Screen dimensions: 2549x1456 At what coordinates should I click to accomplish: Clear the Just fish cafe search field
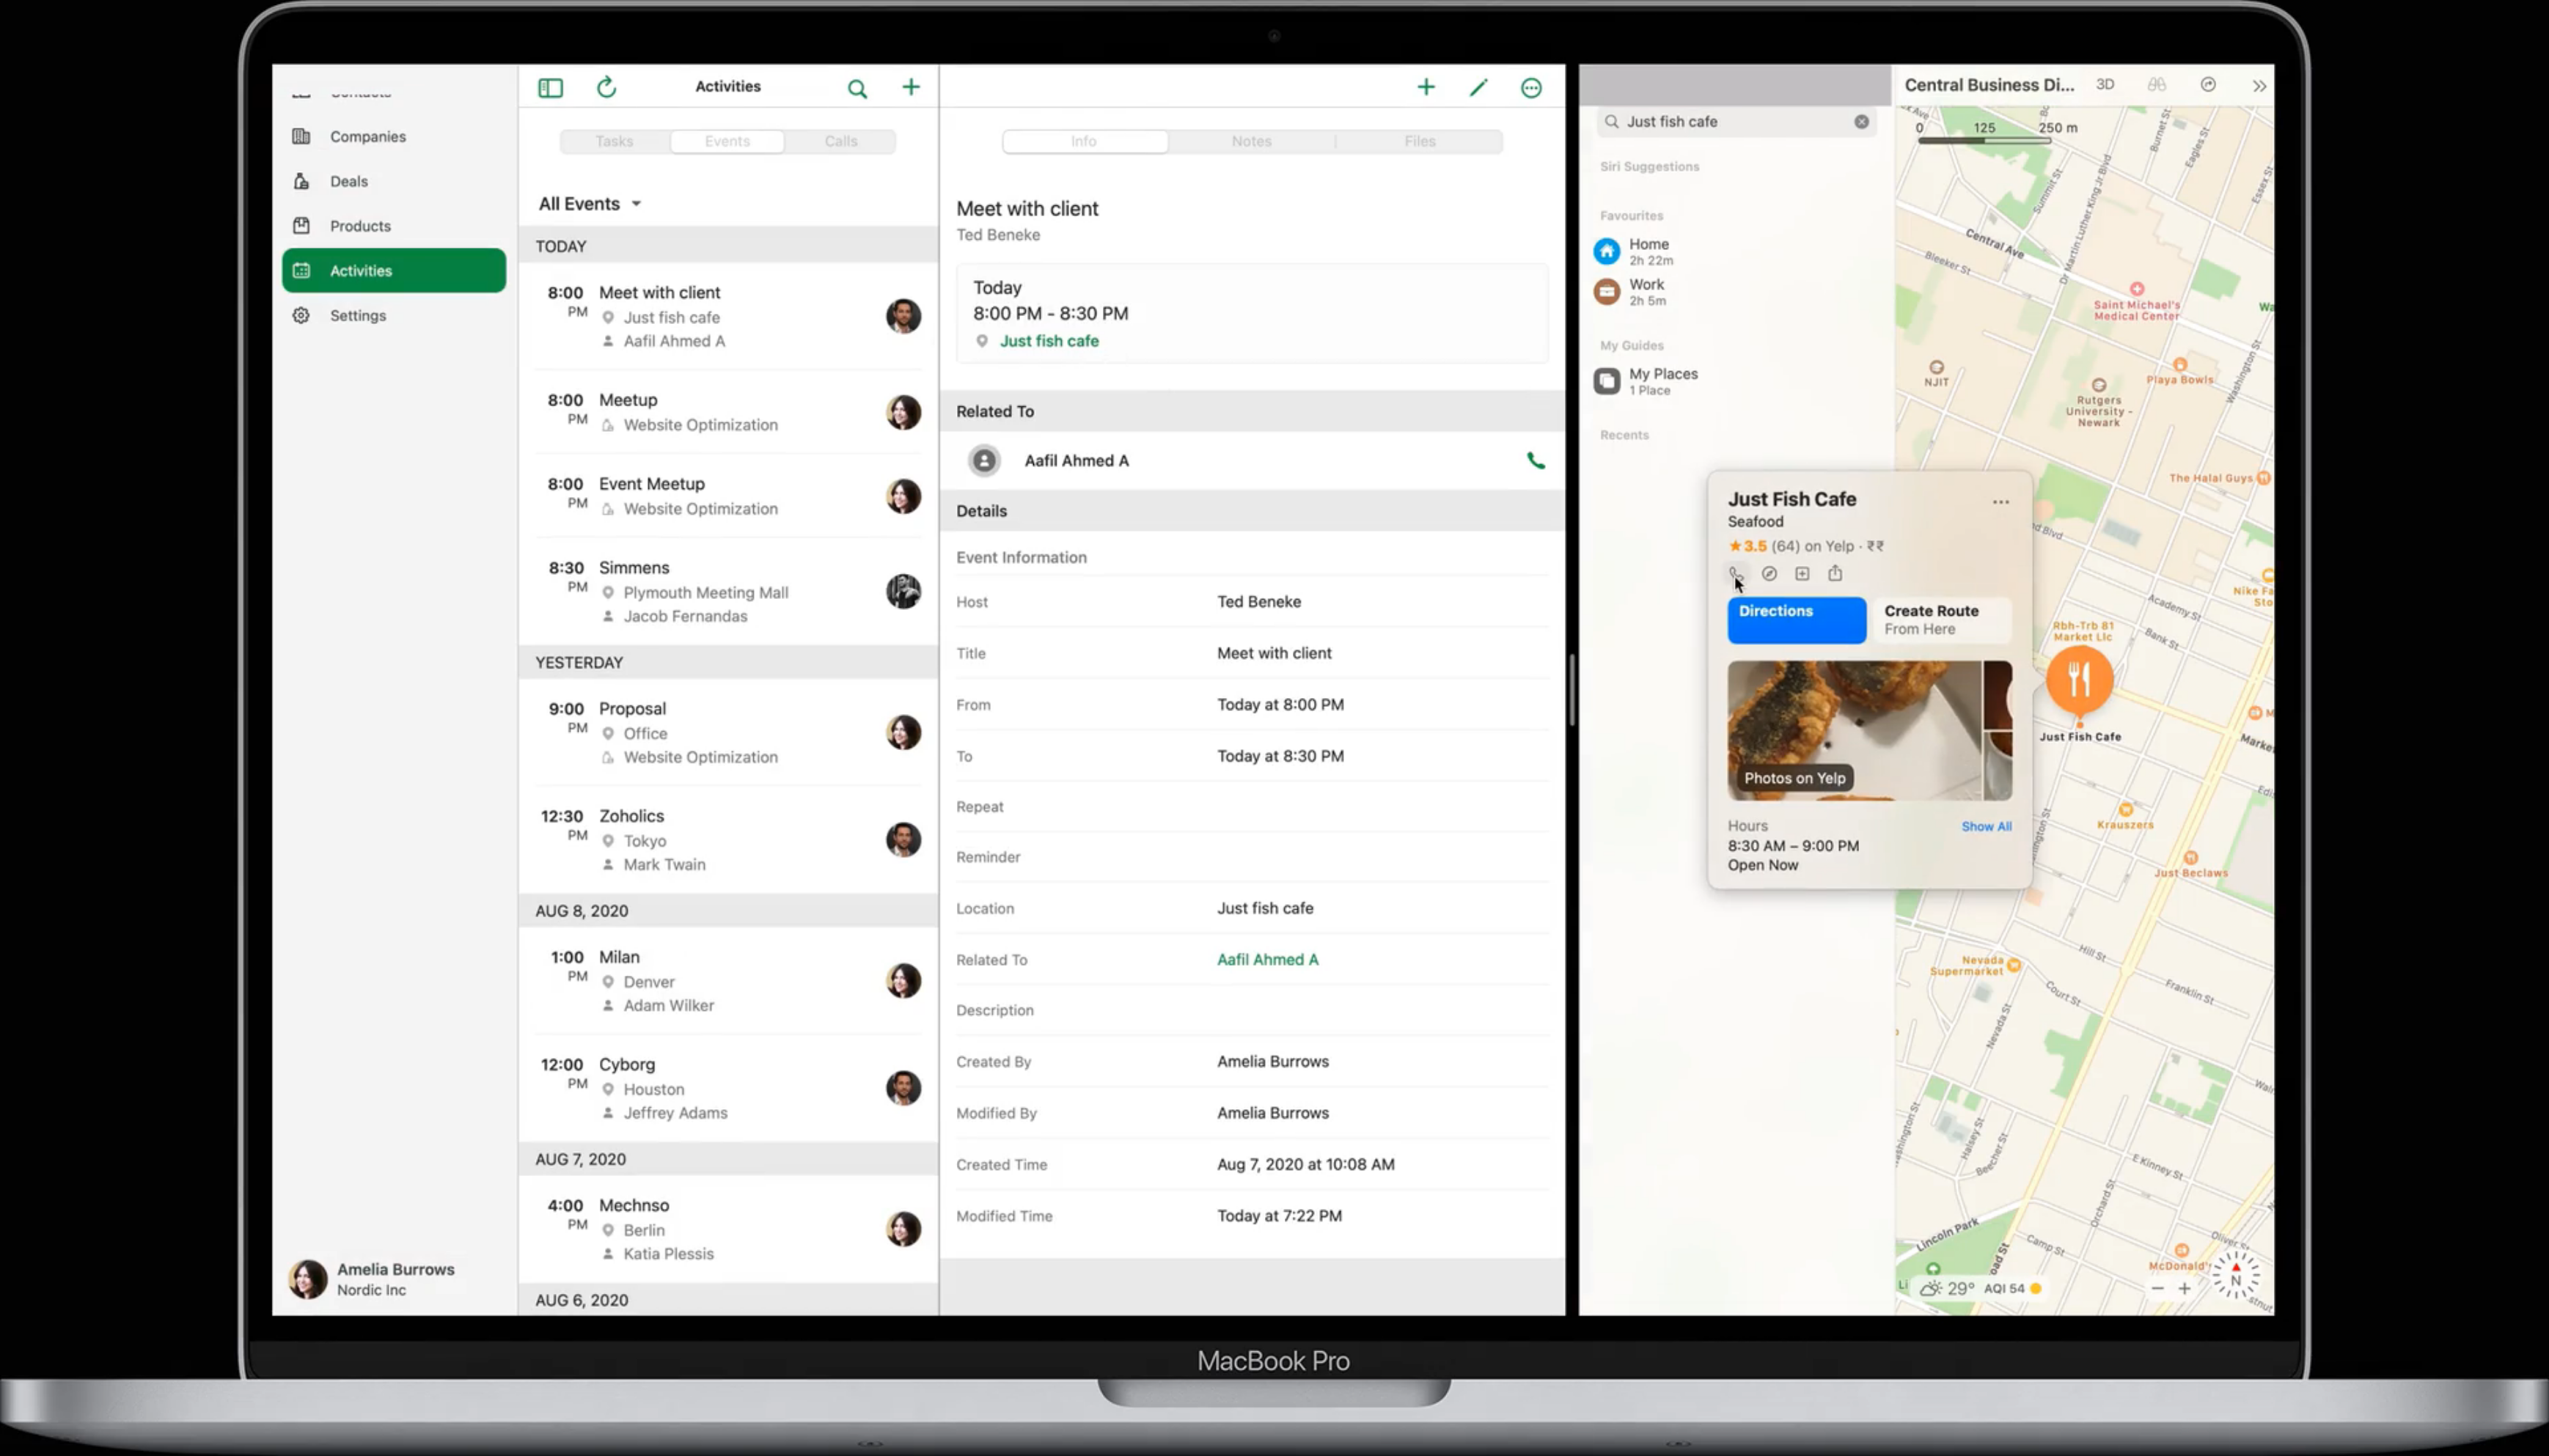(1861, 122)
